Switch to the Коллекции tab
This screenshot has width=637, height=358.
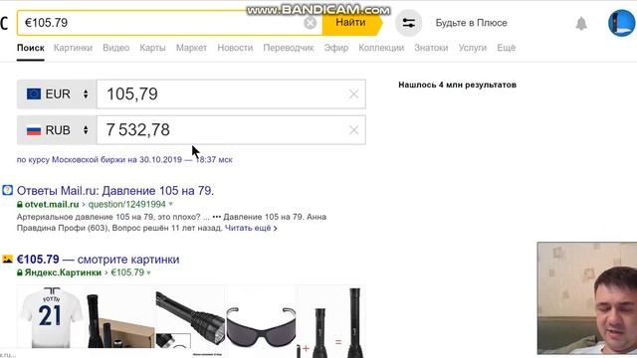click(x=381, y=48)
